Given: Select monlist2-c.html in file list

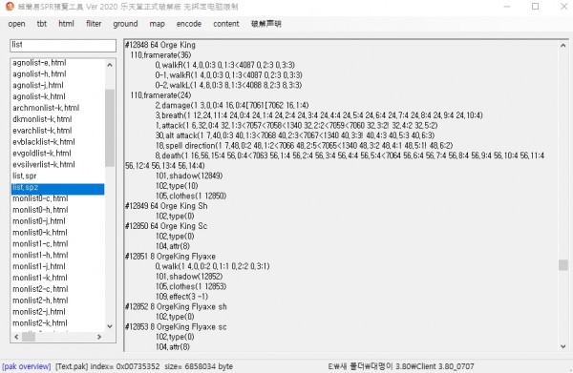Looking at the screenshot, I should [x=40, y=289].
